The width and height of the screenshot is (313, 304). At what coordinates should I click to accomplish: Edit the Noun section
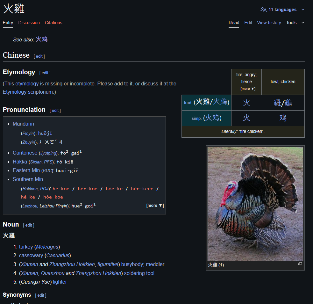(x=29, y=225)
